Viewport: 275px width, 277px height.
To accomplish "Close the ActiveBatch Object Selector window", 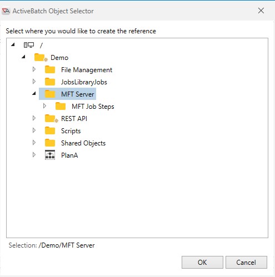I will coord(261,11).
